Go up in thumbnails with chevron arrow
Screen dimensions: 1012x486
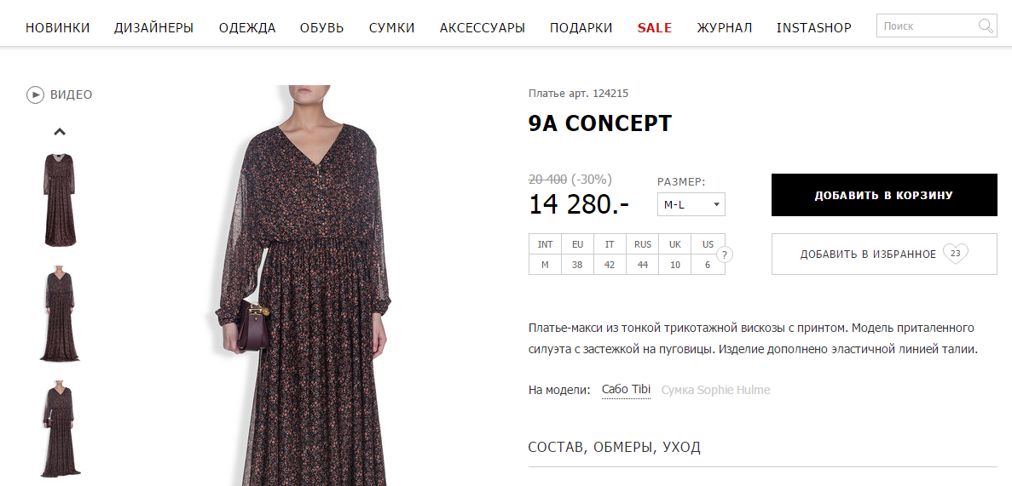(60, 131)
